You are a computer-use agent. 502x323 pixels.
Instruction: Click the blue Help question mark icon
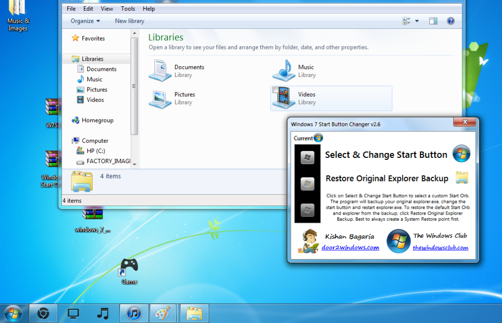[x=451, y=21]
